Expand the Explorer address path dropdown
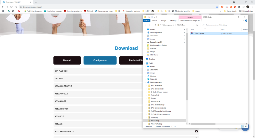 (x=193, y=25)
